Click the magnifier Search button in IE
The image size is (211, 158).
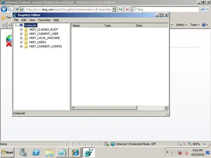click(x=203, y=9)
